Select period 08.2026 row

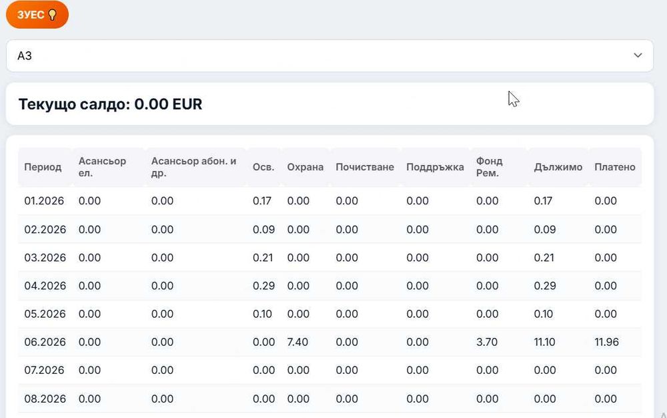[x=329, y=399]
